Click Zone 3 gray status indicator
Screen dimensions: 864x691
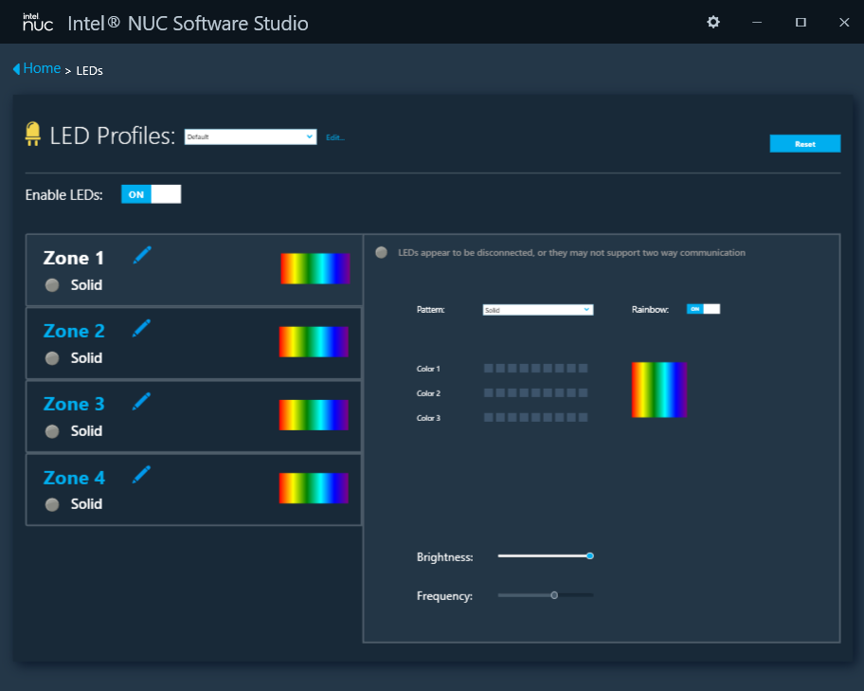[x=52, y=431]
